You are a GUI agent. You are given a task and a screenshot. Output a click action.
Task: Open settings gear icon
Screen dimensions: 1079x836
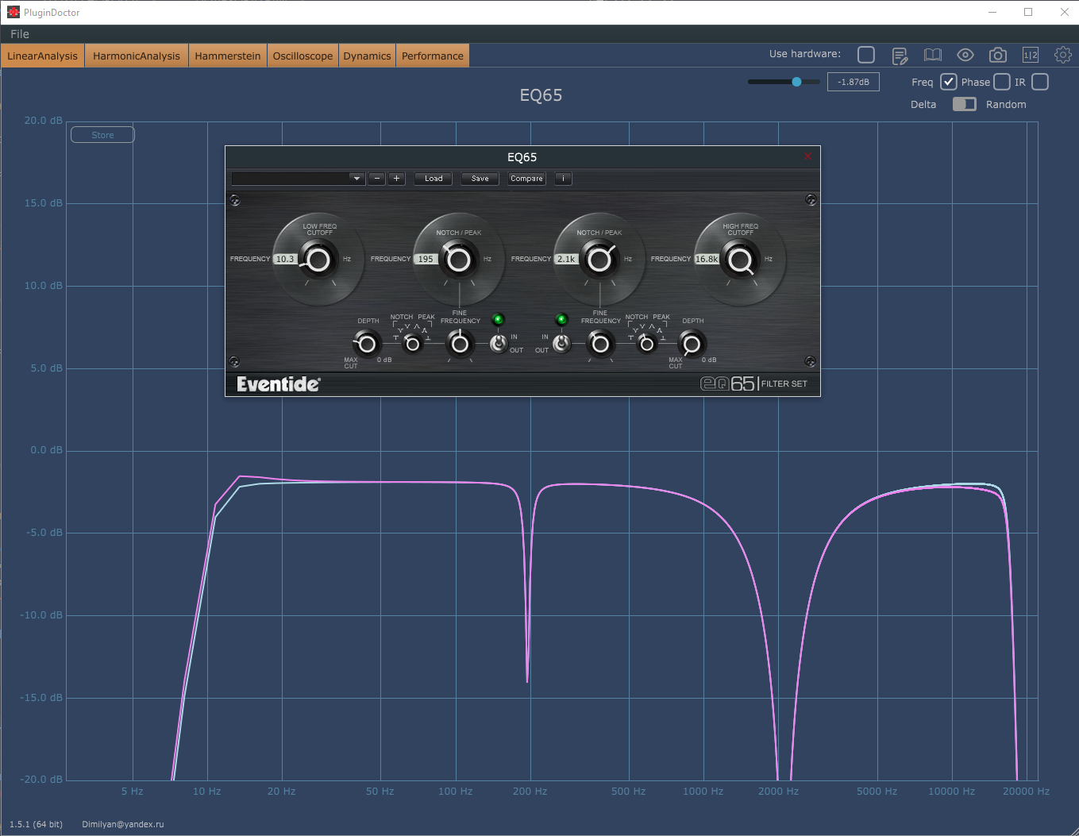click(x=1063, y=55)
